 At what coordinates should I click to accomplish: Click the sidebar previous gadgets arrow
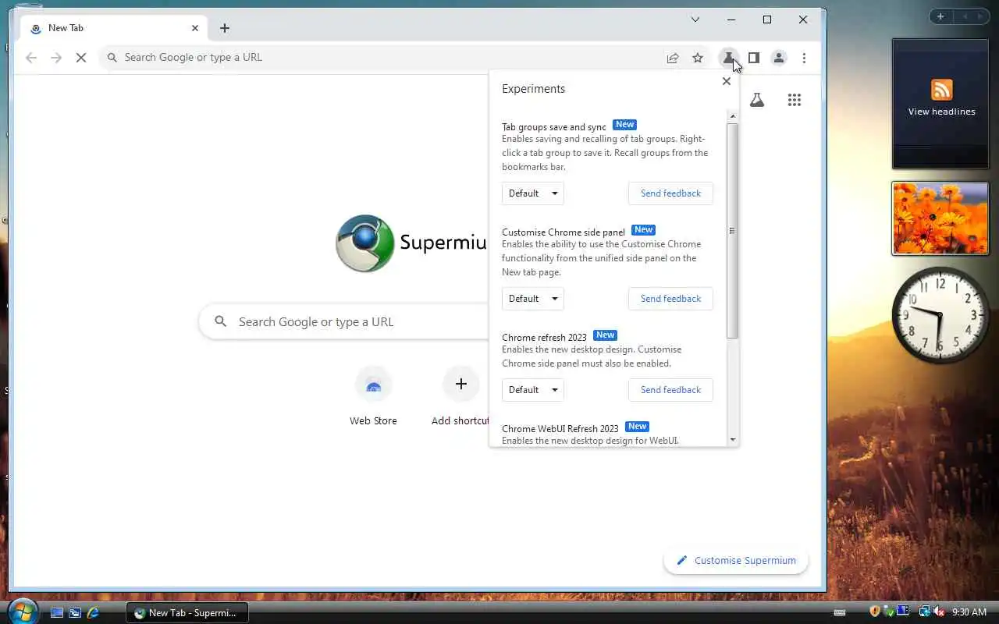pos(963,16)
